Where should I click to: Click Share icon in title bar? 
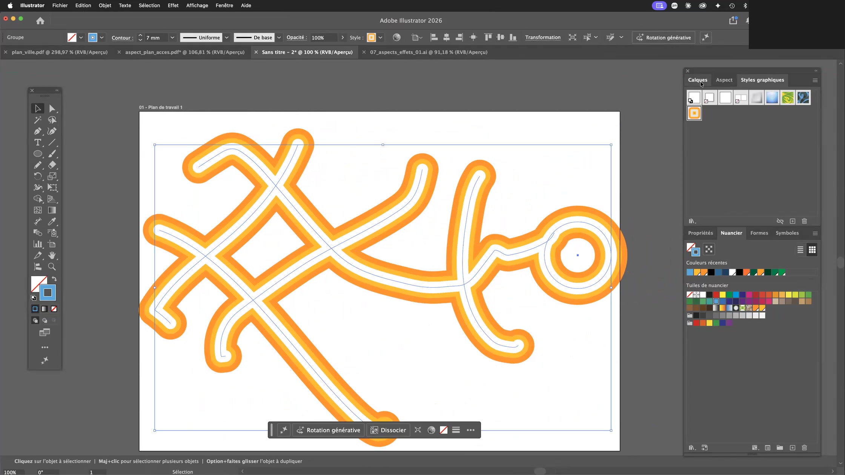pyautogui.click(x=733, y=20)
